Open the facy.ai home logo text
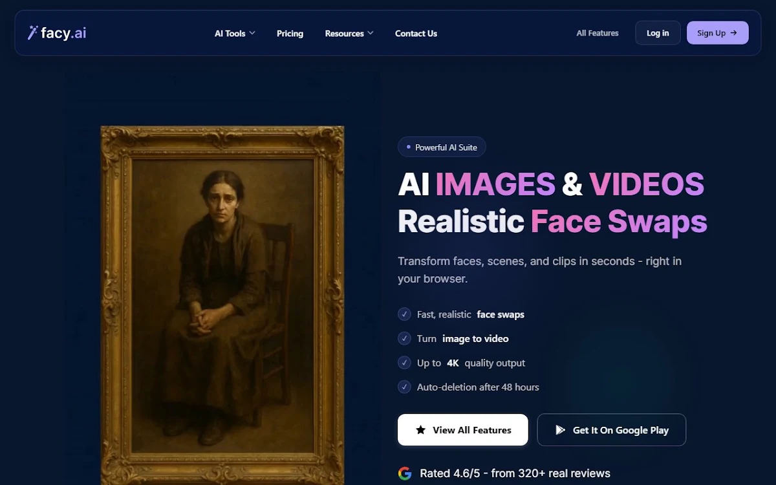Image resolution: width=776 pixels, height=485 pixels. coord(63,33)
